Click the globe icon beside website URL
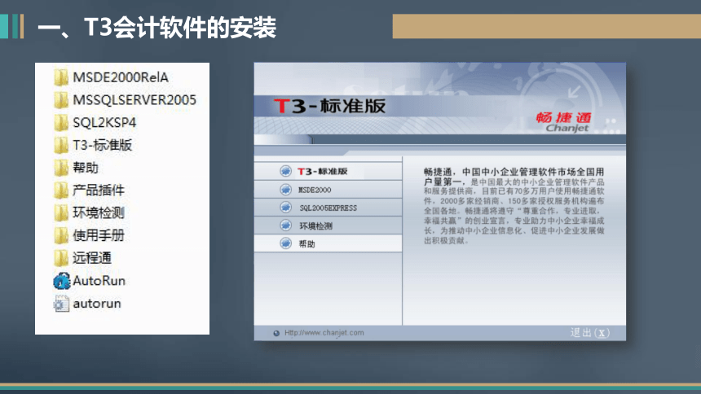701x394 pixels. 276,333
